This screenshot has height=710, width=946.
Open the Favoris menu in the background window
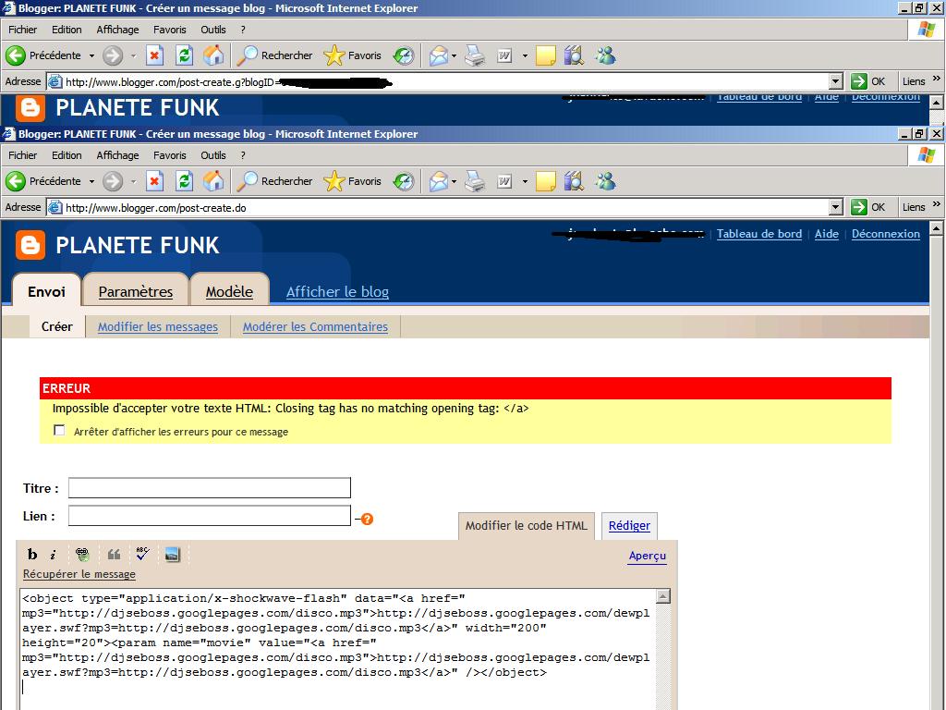170,30
